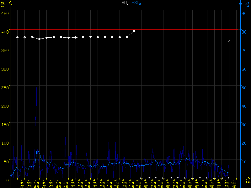Viewport: 251px width, 188px height.
Task: Click the yellow left y-axis arrowhead
Action: [10, 3]
